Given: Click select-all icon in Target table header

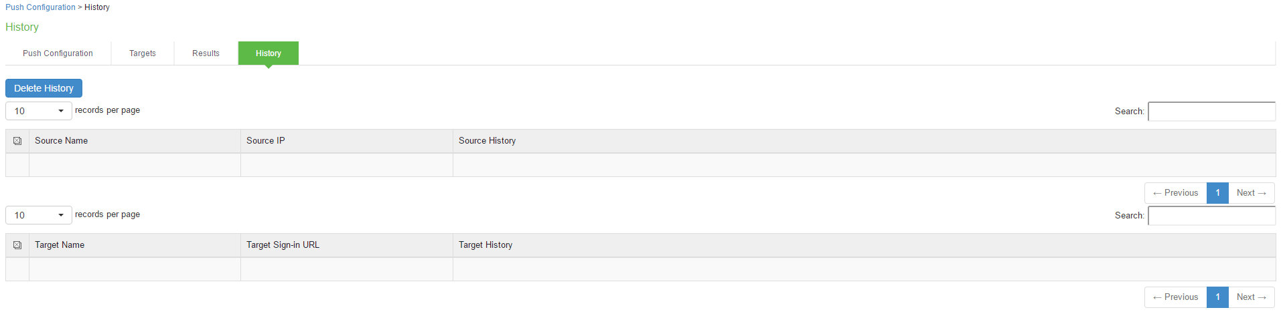Looking at the screenshot, I should (17, 245).
